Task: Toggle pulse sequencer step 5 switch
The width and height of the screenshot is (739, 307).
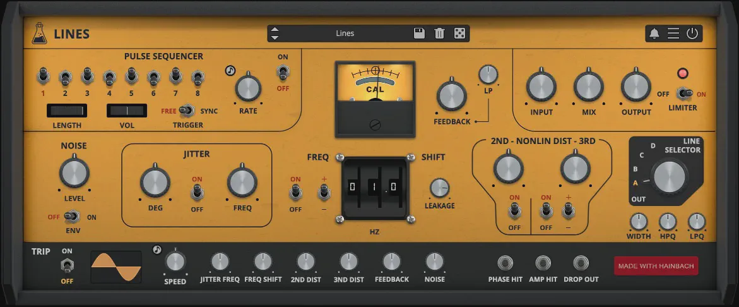Action: pos(131,76)
